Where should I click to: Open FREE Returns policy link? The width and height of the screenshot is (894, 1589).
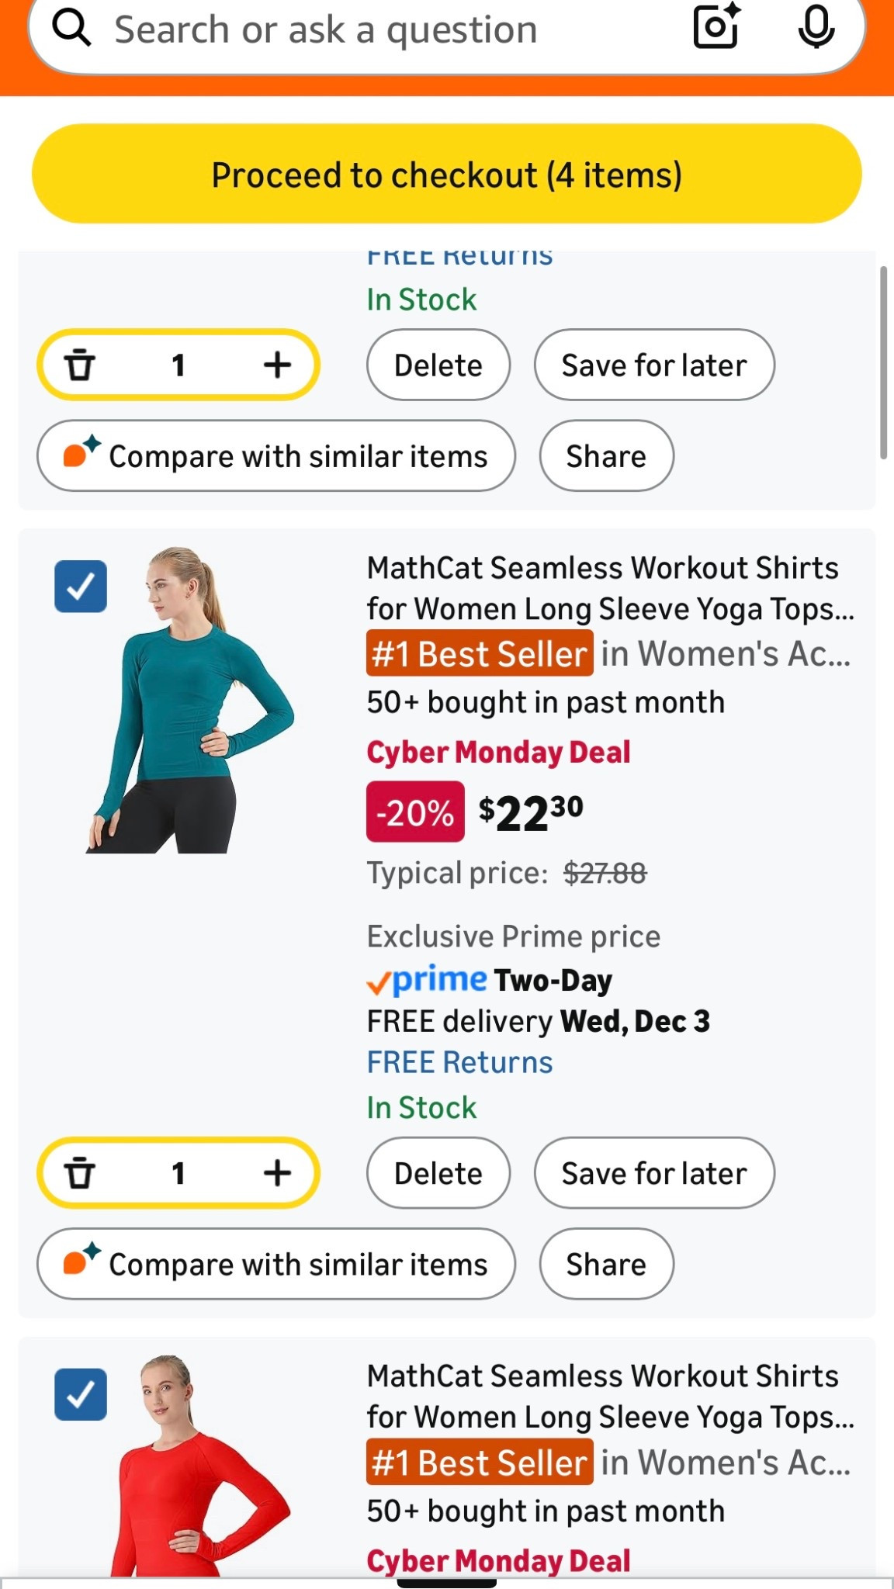(x=459, y=1061)
